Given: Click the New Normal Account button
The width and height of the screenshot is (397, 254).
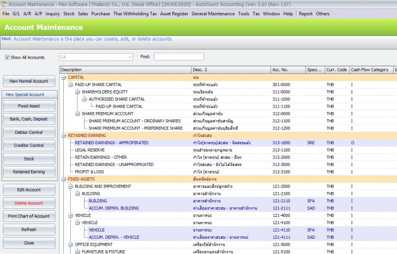Looking at the screenshot, I should point(29,81).
